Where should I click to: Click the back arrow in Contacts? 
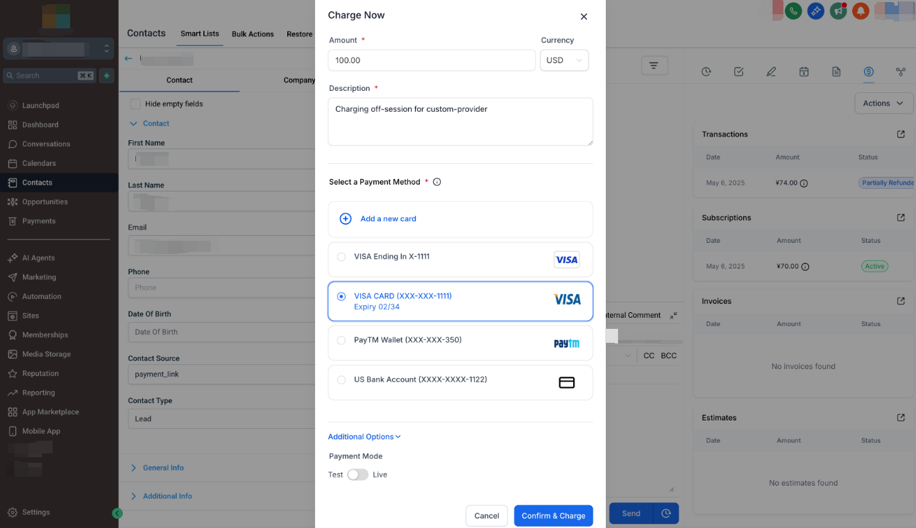pos(128,58)
